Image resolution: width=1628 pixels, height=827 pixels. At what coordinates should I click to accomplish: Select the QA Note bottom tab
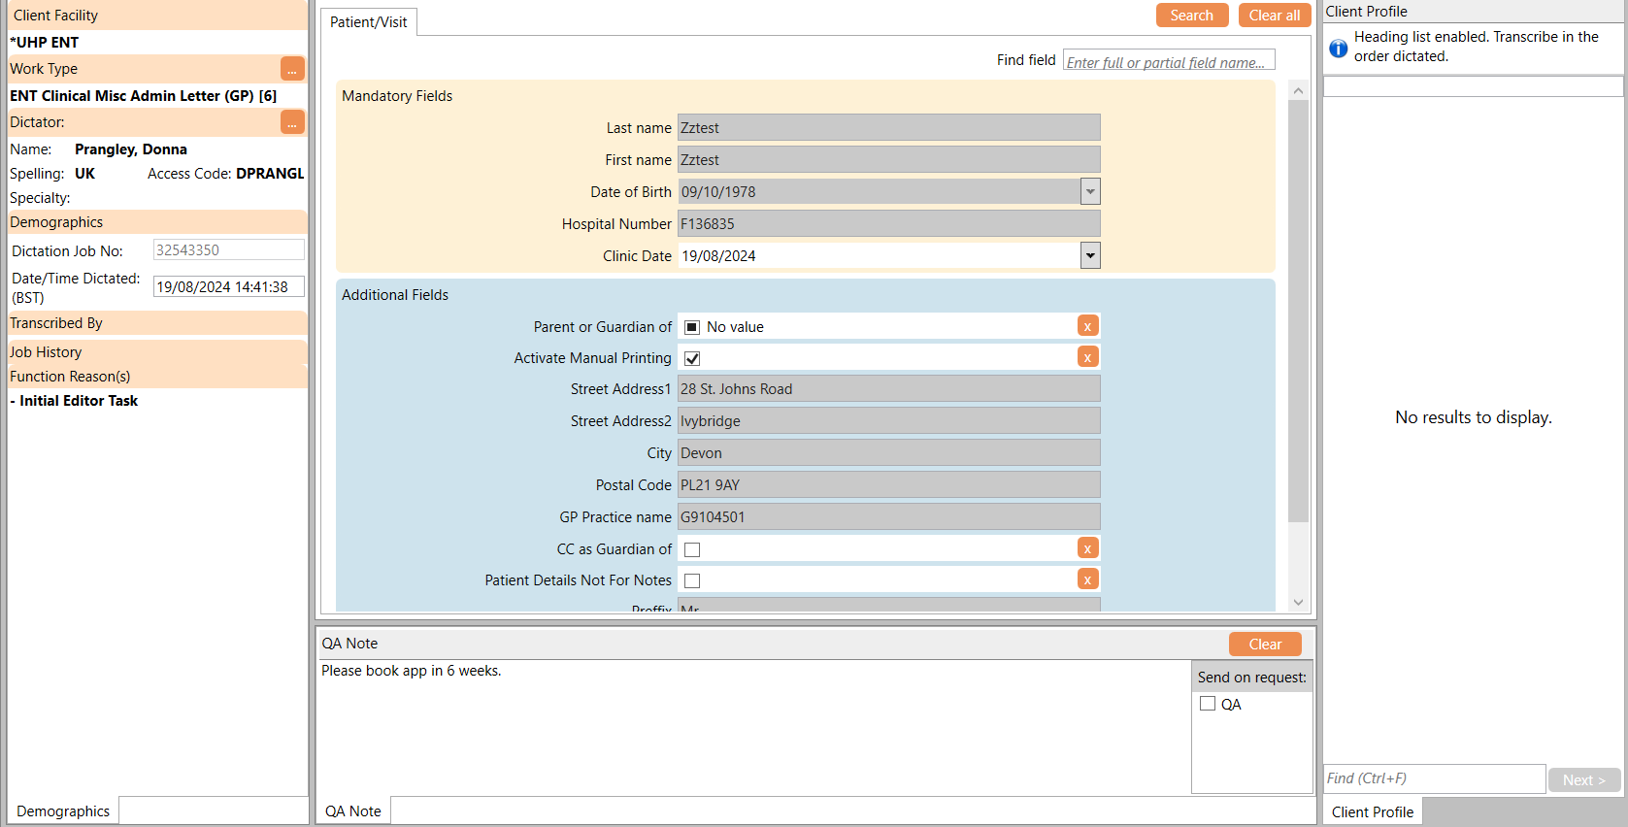353,811
